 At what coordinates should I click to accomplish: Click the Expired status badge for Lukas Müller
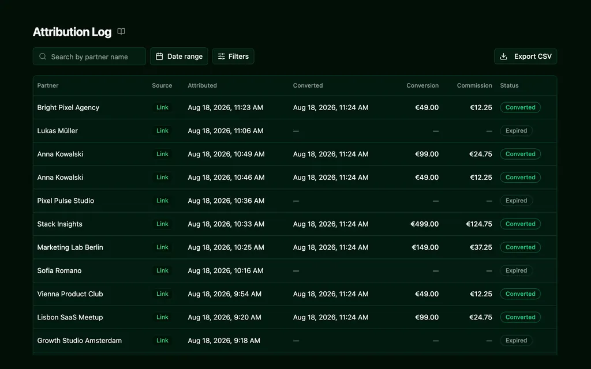coord(517,131)
